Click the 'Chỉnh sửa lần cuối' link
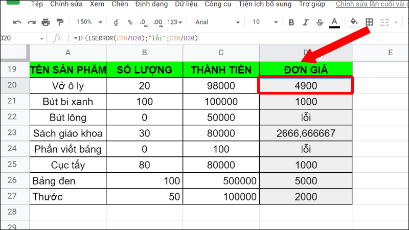The image size is (409, 230). (x=372, y=4)
